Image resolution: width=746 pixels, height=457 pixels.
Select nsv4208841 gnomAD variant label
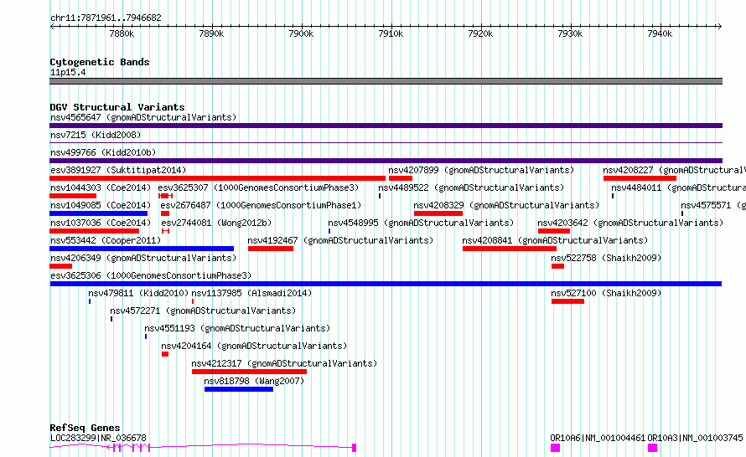pyautogui.click(x=555, y=240)
